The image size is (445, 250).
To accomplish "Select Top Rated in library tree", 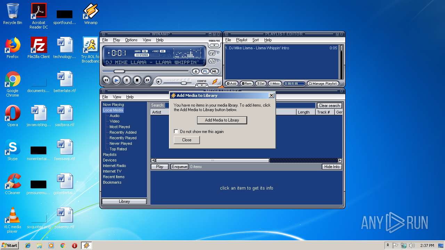I will [118, 149].
